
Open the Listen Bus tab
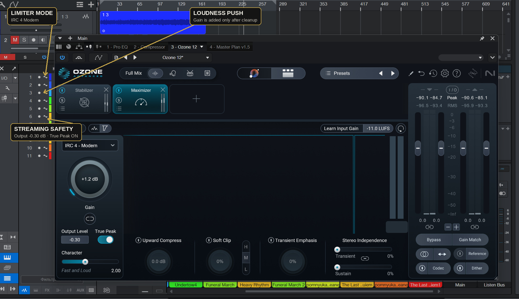494,285
